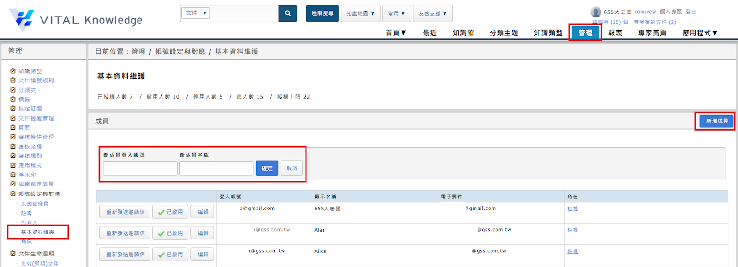Select 系統管理員 in the sidebar tree

35,203
